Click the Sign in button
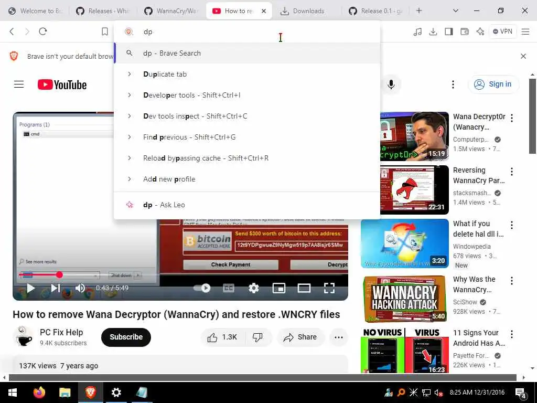 (x=493, y=84)
